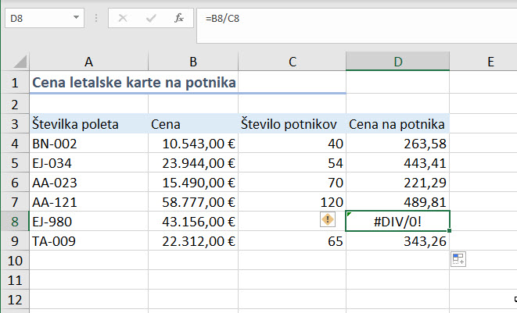Click price cell 58.777,00 €
The width and height of the screenshot is (517, 313).
coord(193,201)
